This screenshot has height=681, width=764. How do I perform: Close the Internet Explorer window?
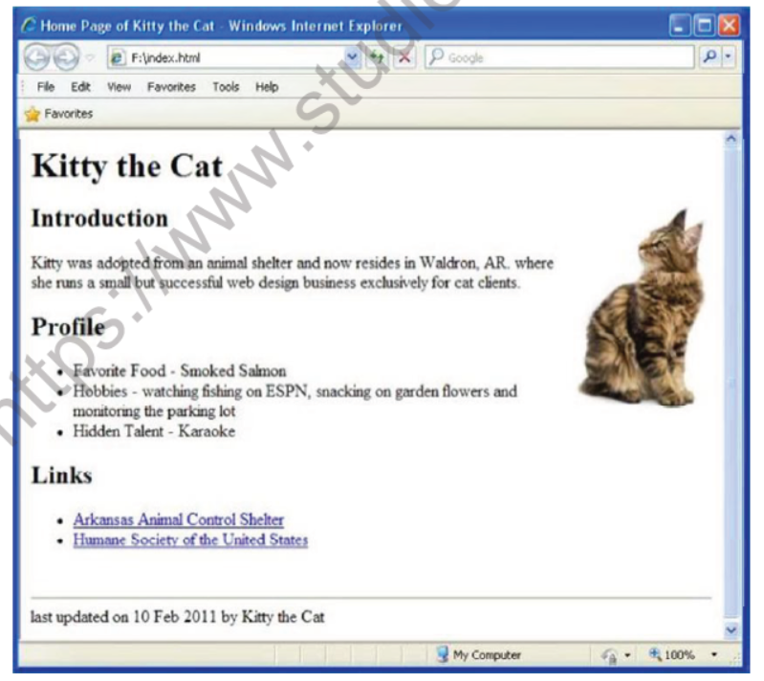click(x=729, y=26)
